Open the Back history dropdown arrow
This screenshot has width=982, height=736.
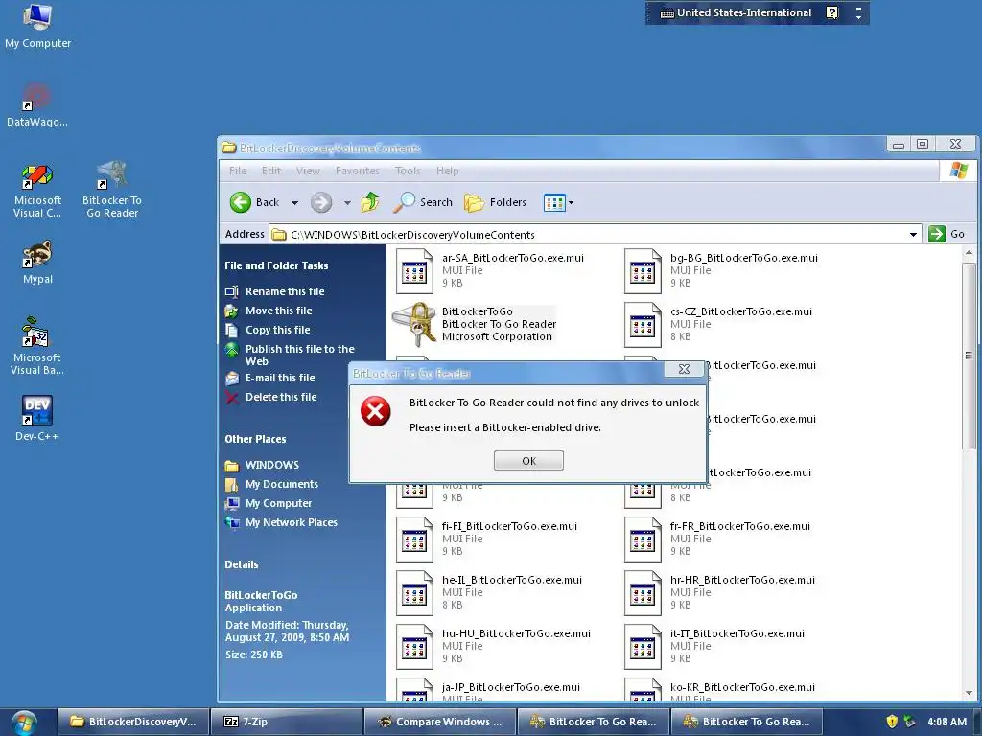(294, 203)
